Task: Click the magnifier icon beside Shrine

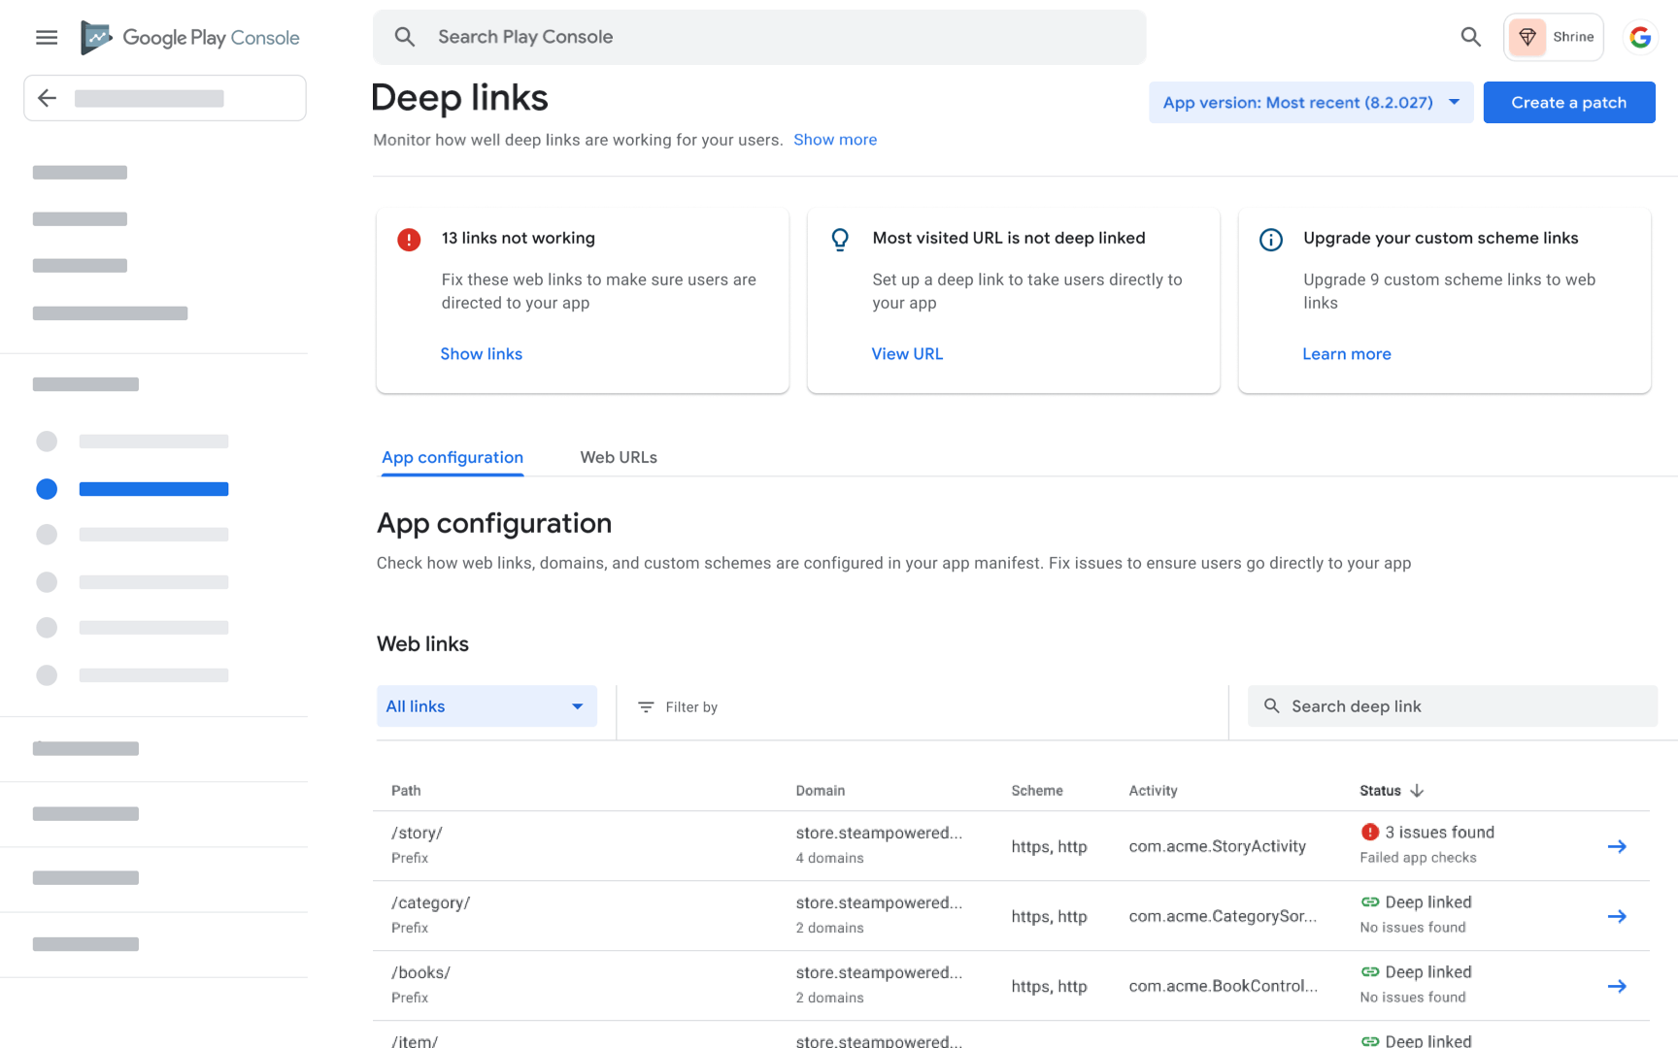Action: (1470, 37)
